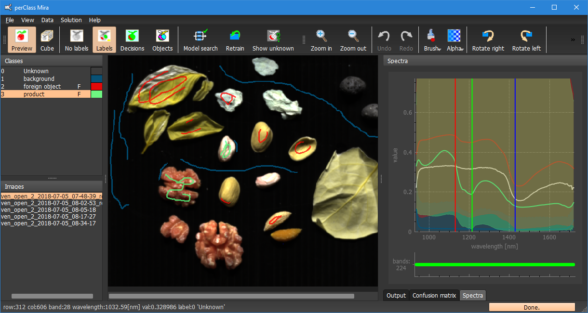Rotate the image right
This screenshot has width=588, height=313.
(488, 40)
